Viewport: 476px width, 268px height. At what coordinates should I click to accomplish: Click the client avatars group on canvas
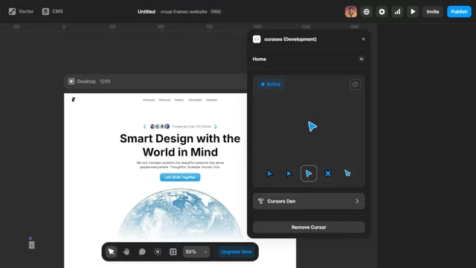pos(160,127)
